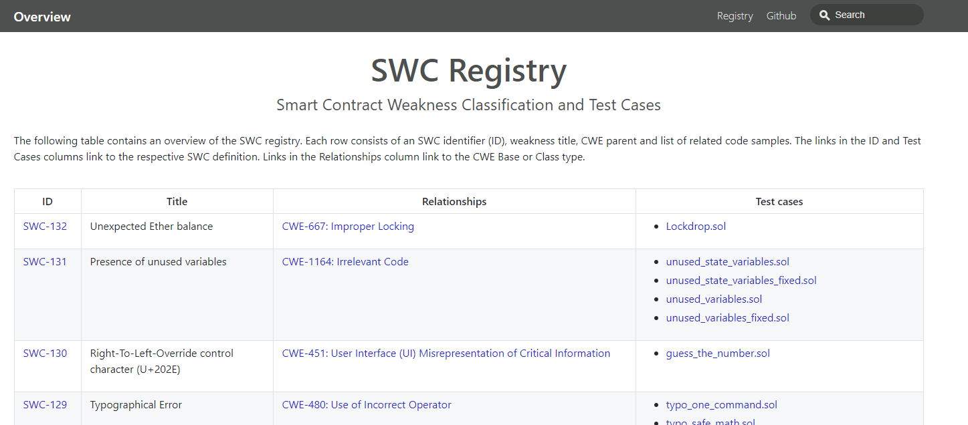This screenshot has height=425, width=968.
Task: Follow the CWE-667: Improper Locking link
Action: coord(348,227)
